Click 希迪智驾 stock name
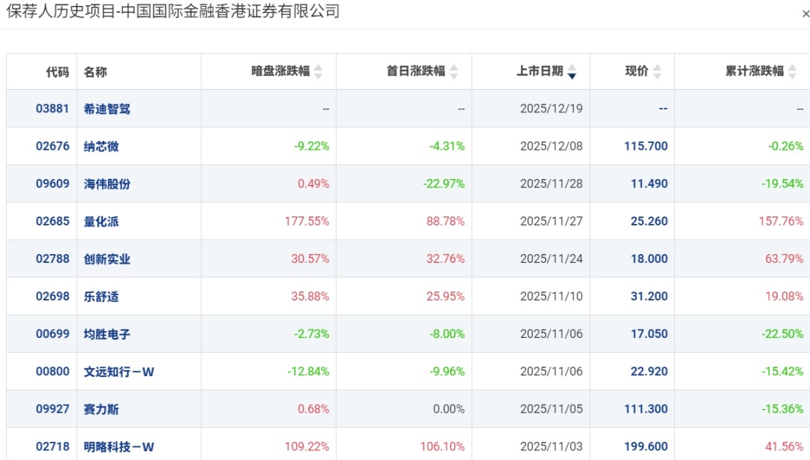Viewport: 810px width, 460px height. coord(106,109)
